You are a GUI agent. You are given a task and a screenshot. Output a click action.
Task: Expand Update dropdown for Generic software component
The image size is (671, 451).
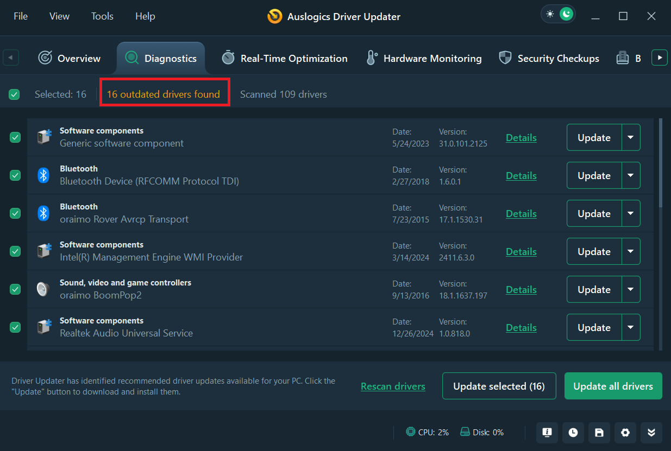coord(630,138)
